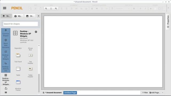This screenshot has width=171, height=96.
Task: Switch to the My Stuff tab
Action: 18,16
